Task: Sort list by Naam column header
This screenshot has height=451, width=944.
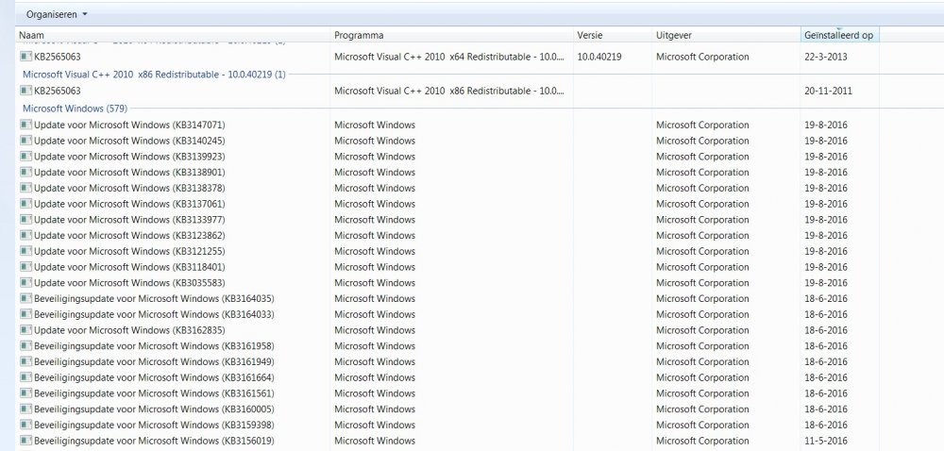Action: point(174,36)
